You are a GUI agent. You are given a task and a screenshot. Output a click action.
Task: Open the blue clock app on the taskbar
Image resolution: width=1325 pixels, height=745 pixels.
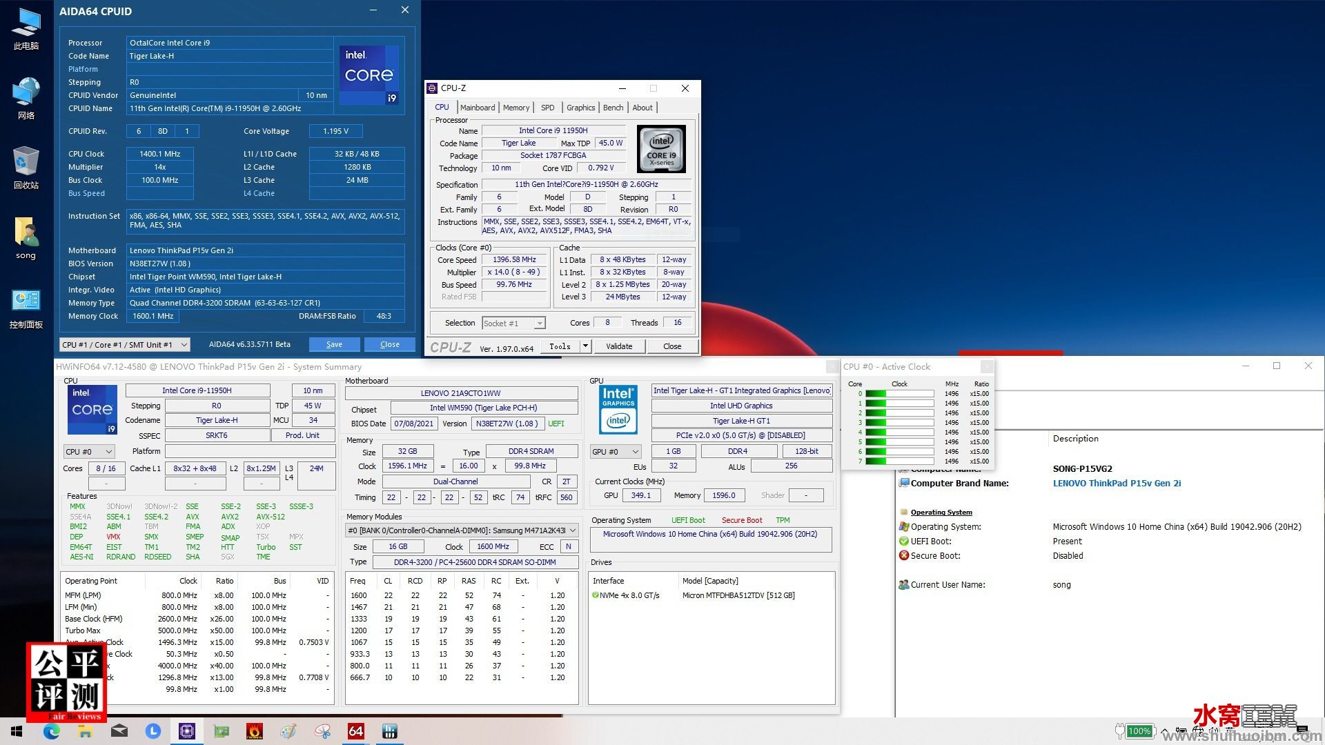click(153, 731)
